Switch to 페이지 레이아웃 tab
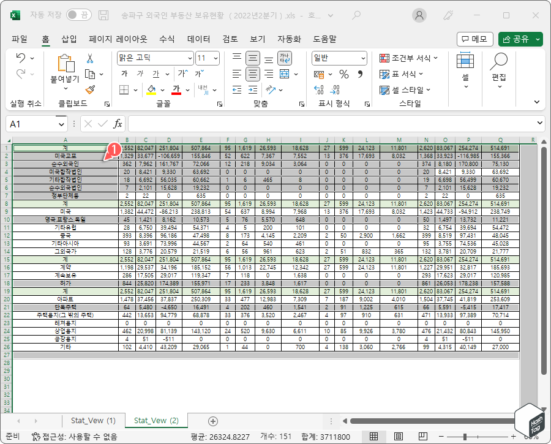 pyautogui.click(x=118, y=39)
